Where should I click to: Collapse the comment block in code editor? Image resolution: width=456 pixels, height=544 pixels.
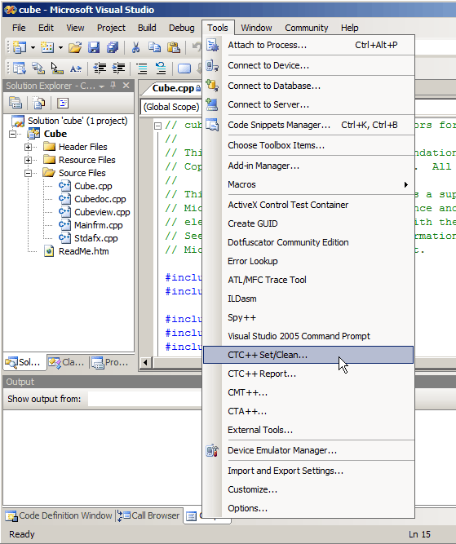pos(158,126)
